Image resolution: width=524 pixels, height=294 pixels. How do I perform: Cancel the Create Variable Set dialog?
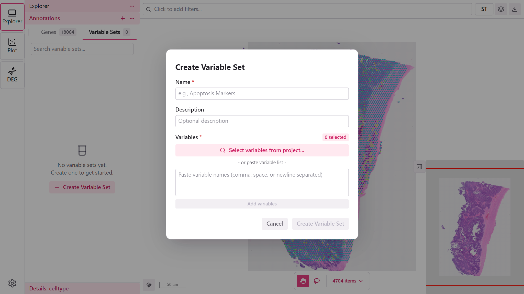click(x=275, y=224)
